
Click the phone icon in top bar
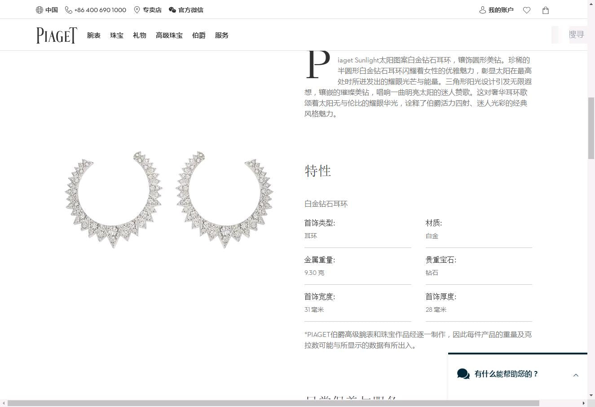tap(69, 10)
